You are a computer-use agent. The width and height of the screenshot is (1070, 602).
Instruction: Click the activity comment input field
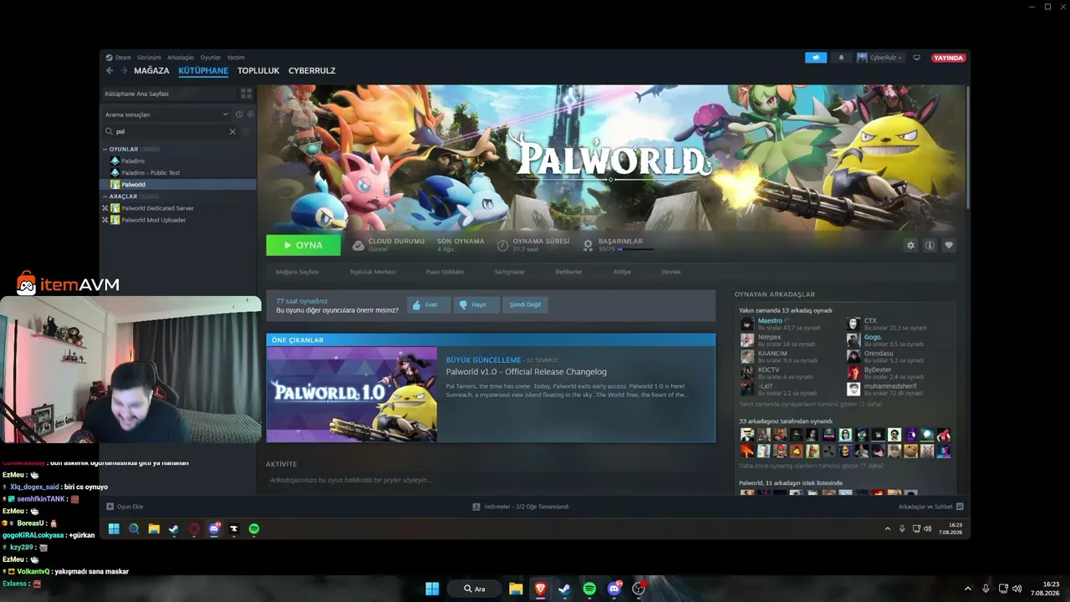coord(491,480)
